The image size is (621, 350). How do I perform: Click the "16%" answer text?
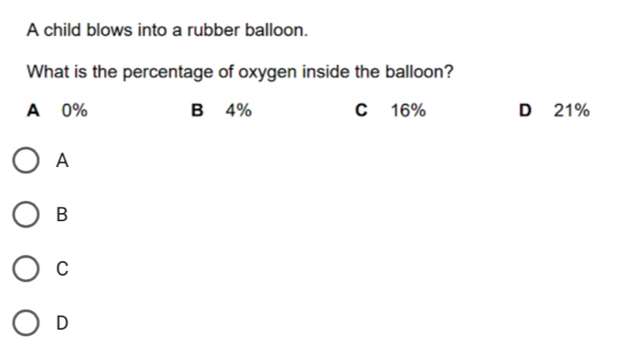click(408, 111)
